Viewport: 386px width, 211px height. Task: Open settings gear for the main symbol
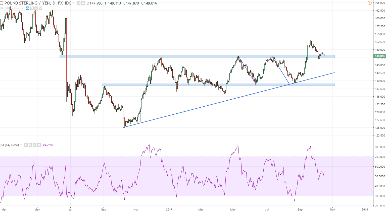83,3
